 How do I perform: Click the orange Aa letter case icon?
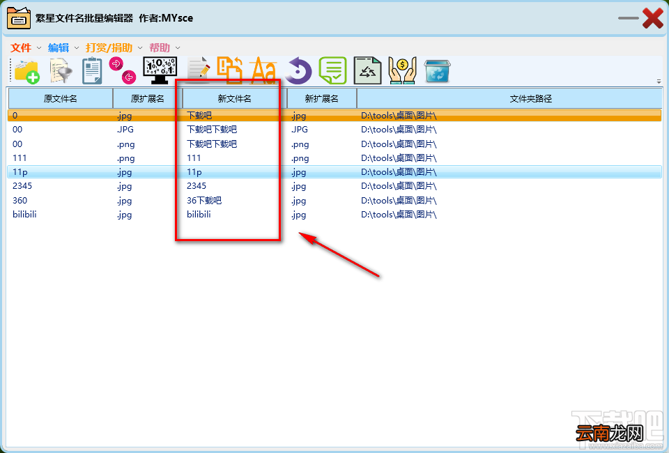click(263, 70)
